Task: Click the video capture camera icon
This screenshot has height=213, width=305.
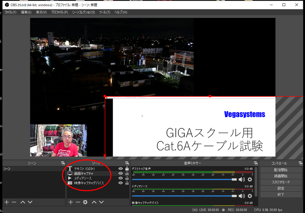Action: click(x=70, y=183)
